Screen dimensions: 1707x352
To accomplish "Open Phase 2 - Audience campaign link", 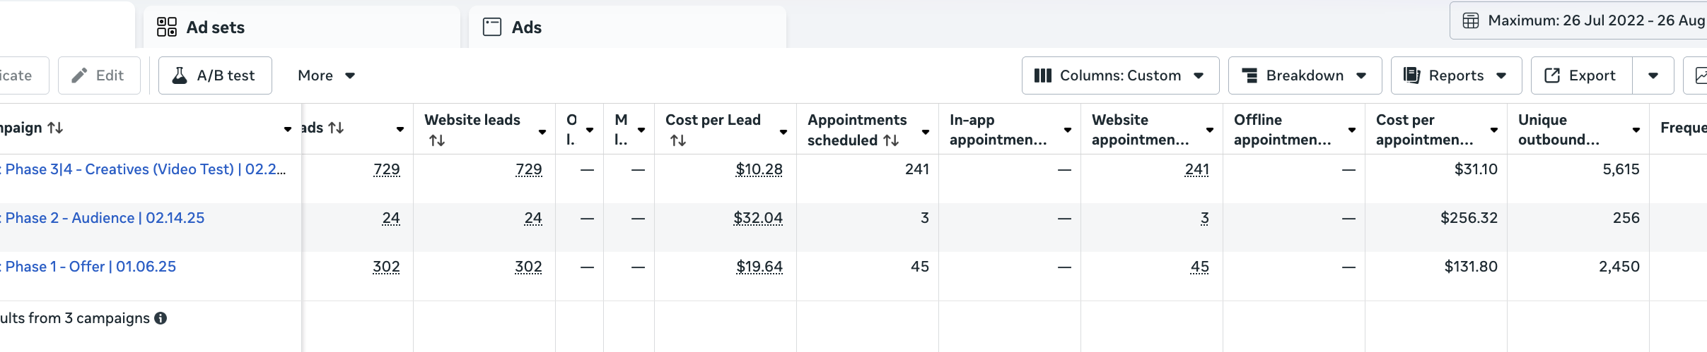I will click(105, 218).
